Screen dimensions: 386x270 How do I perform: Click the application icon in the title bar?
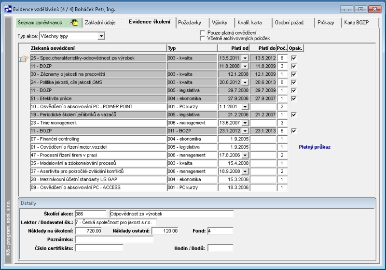click(x=8, y=9)
